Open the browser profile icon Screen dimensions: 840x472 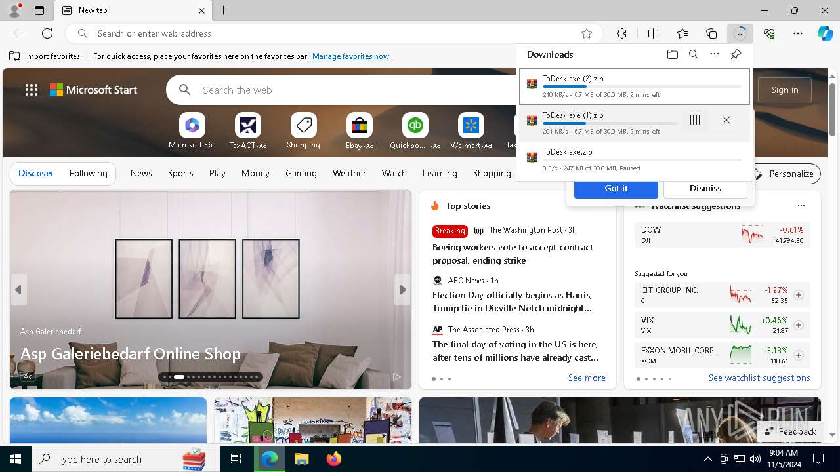click(14, 10)
